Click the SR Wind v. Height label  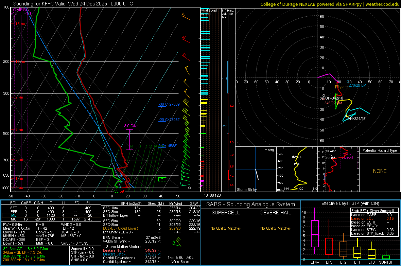coord(331,155)
